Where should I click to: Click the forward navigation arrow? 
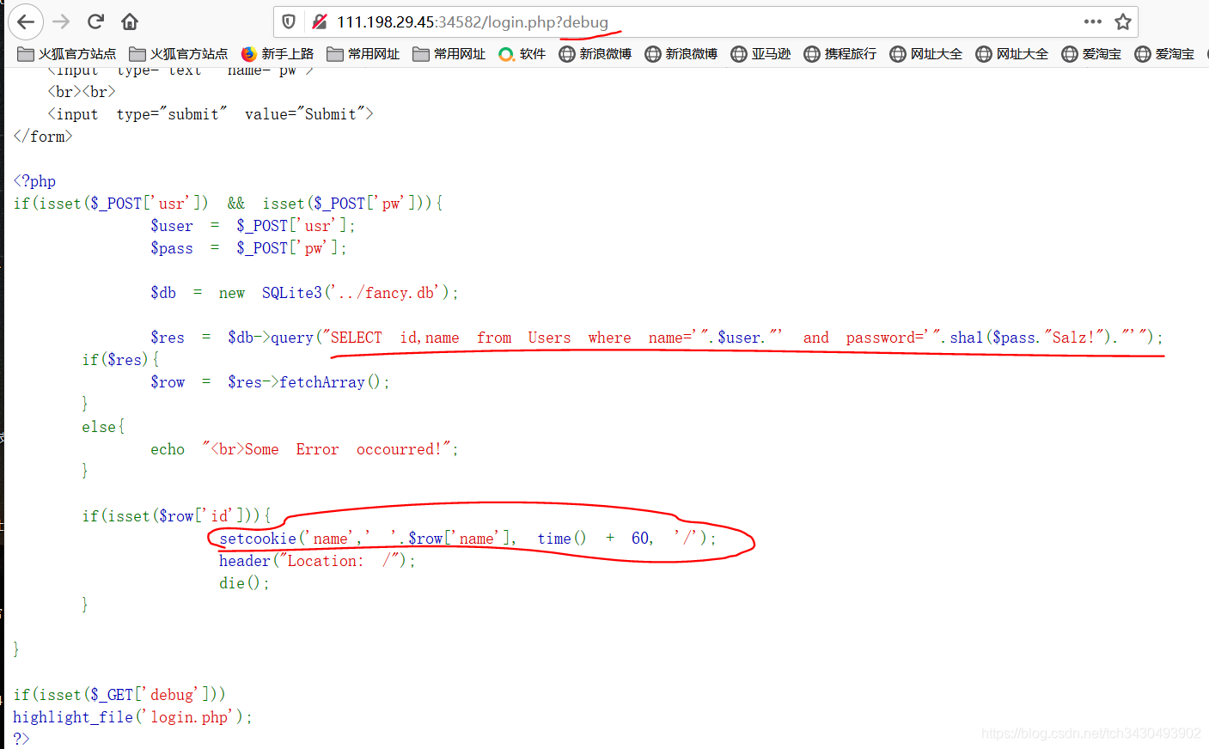(x=61, y=21)
